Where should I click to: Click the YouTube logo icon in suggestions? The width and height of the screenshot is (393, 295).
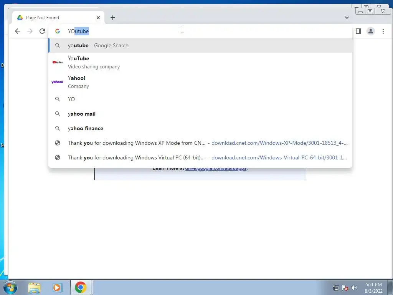click(58, 62)
